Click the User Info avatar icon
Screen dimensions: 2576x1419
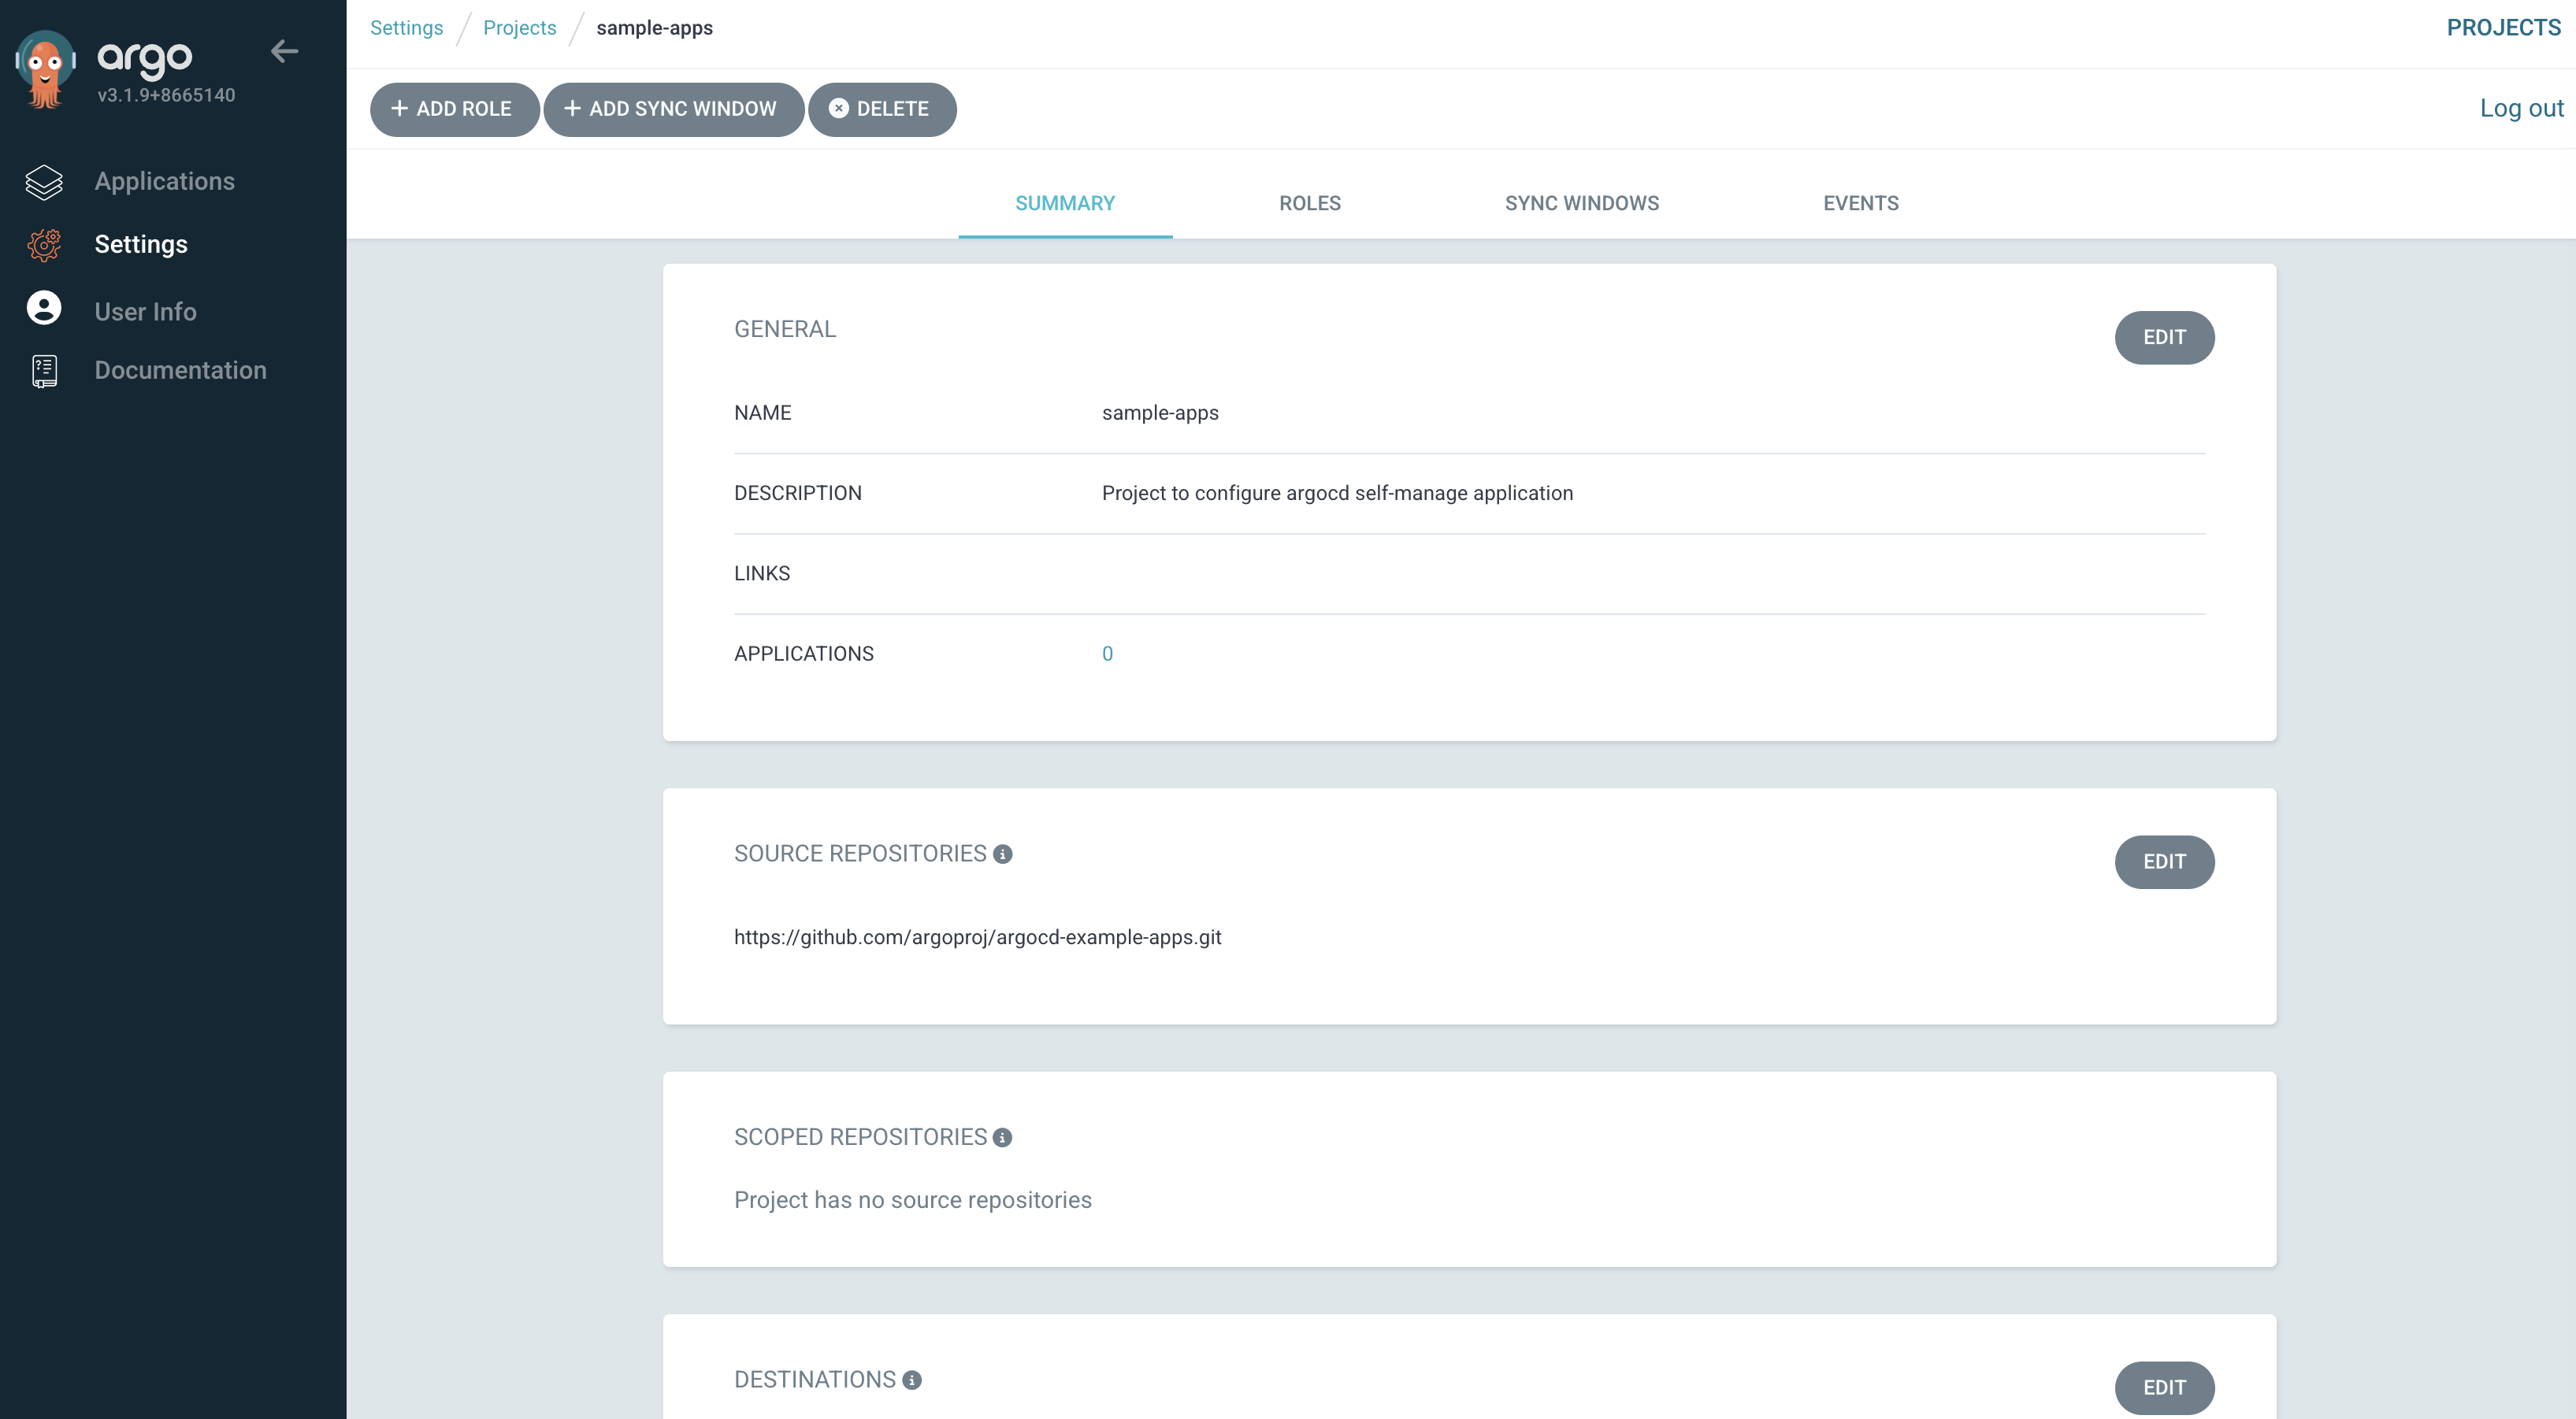pos(44,309)
